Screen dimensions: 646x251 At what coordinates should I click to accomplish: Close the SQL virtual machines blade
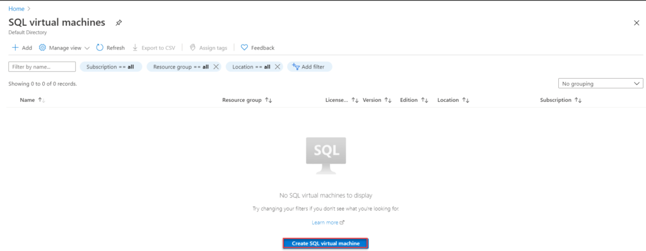tap(637, 23)
